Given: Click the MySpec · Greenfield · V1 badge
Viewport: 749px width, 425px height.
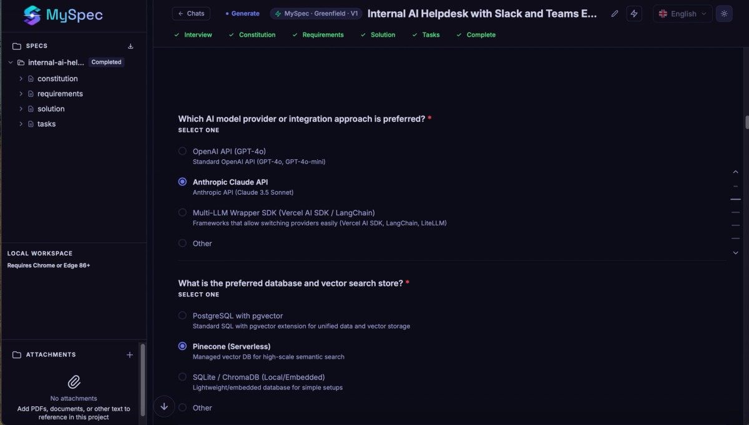Looking at the screenshot, I should point(316,13).
